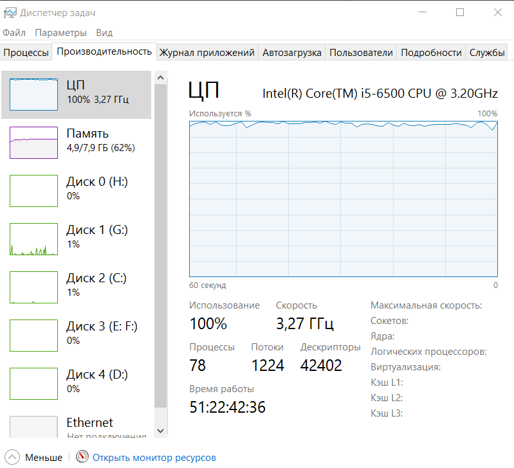The height and width of the screenshot is (468, 514).
Task: Select Диск 2 (C:) graph thumbnail
Action: point(33,287)
